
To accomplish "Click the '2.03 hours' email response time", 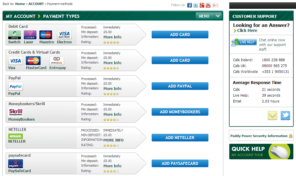I will pos(270,101).
